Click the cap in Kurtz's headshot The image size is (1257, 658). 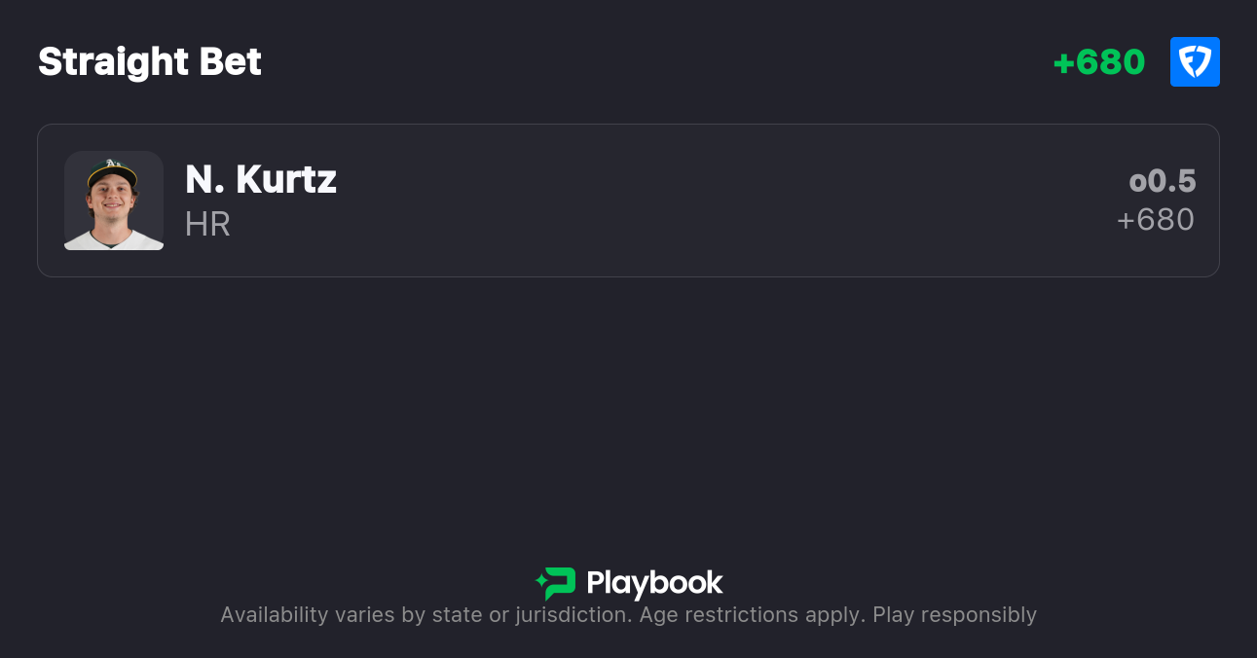point(112,171)
